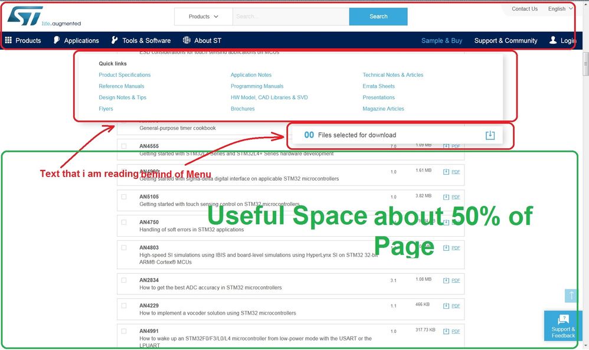The height and width of the screenshot is (350, 589).
Task: Click the ST life.augmented logo
Action: [x=44, y=17]
